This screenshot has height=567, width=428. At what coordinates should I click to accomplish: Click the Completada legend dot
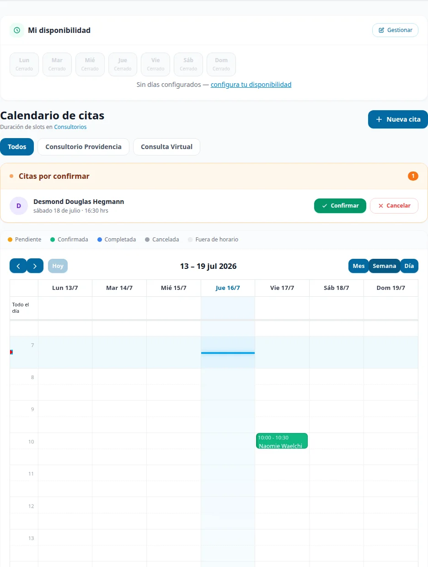tap(99, 240)
